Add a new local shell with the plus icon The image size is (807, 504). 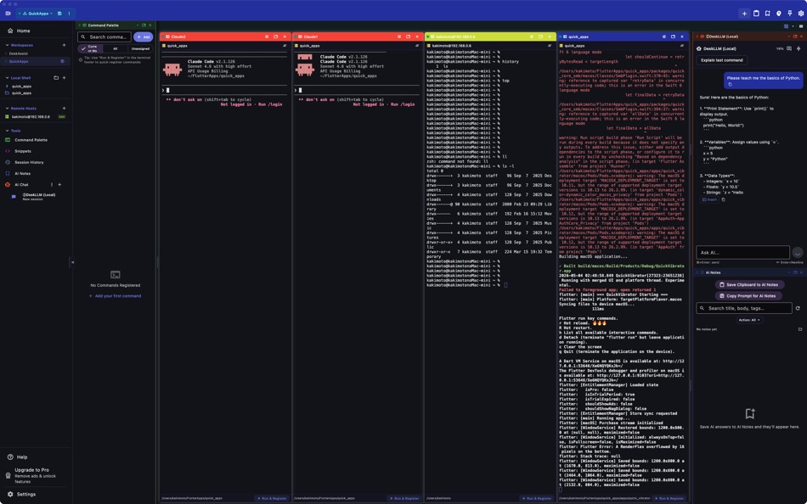[x=64, y=78]
